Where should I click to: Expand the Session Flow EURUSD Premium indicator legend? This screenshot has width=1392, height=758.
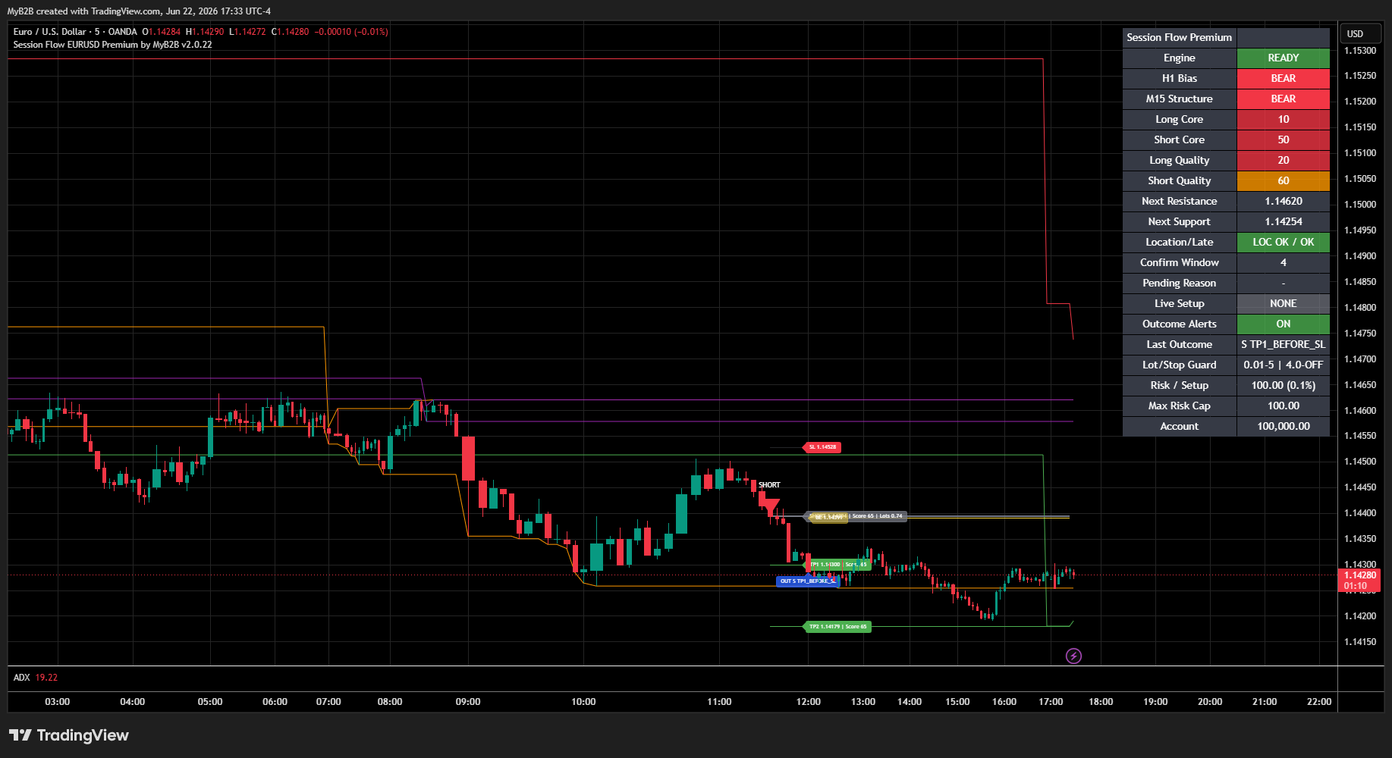[112, 45]
